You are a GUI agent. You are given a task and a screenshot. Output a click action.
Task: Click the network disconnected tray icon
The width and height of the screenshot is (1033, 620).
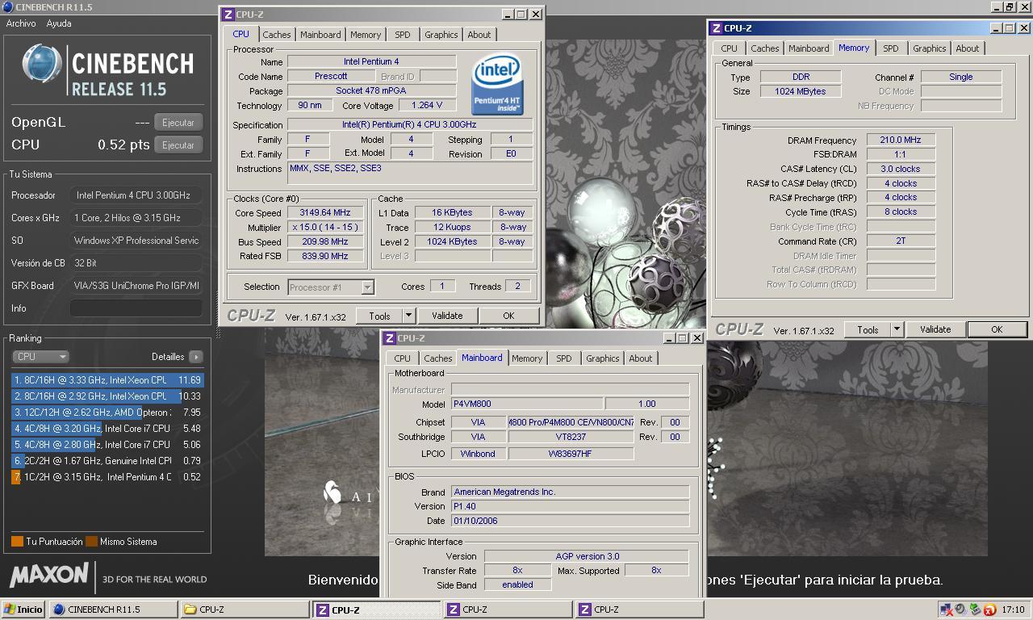[946, 610]
